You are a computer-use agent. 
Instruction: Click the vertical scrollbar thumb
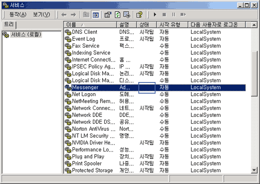coord(254,74)
